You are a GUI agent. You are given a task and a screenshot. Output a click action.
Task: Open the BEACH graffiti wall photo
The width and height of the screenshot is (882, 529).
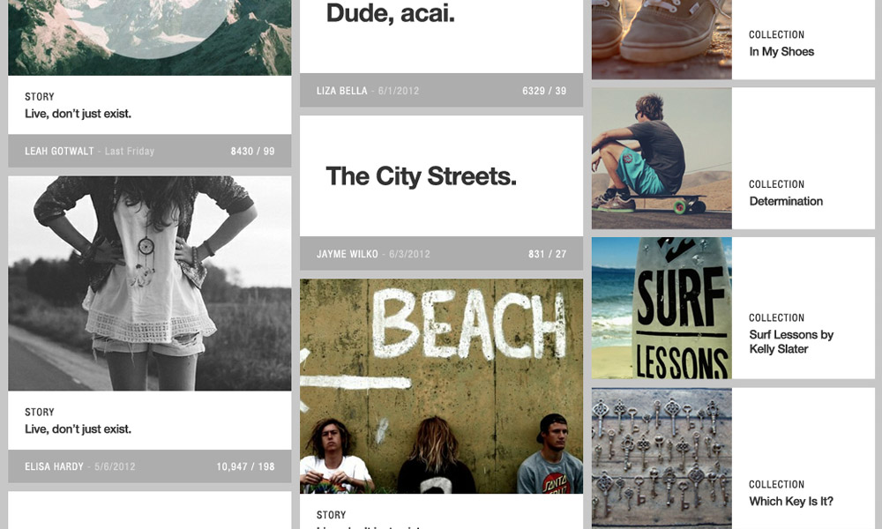tap(441, 386)
